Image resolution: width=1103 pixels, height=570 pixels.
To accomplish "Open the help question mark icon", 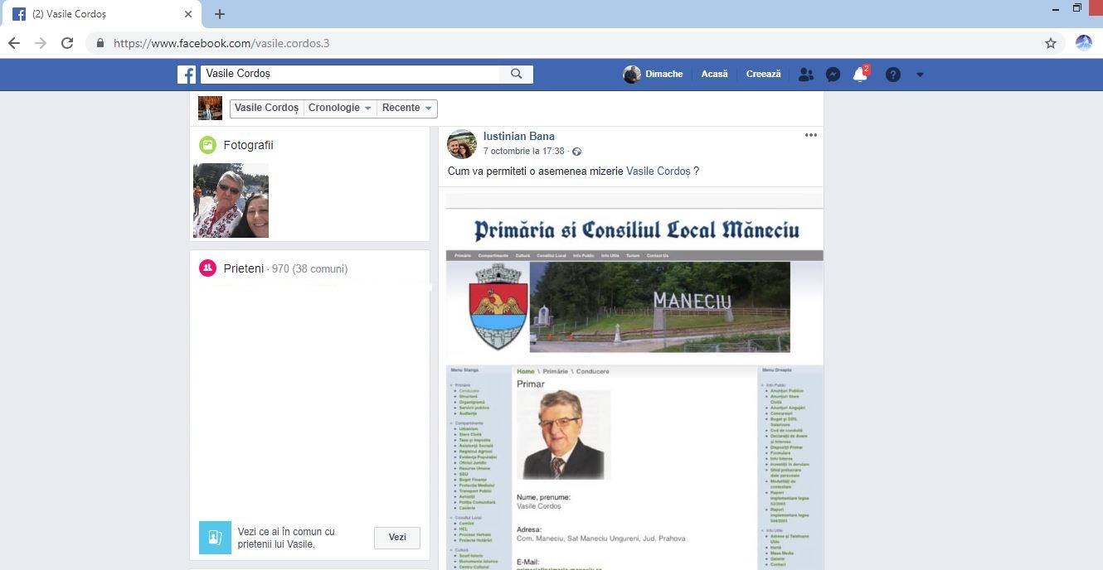I will [x=892, y=75].
